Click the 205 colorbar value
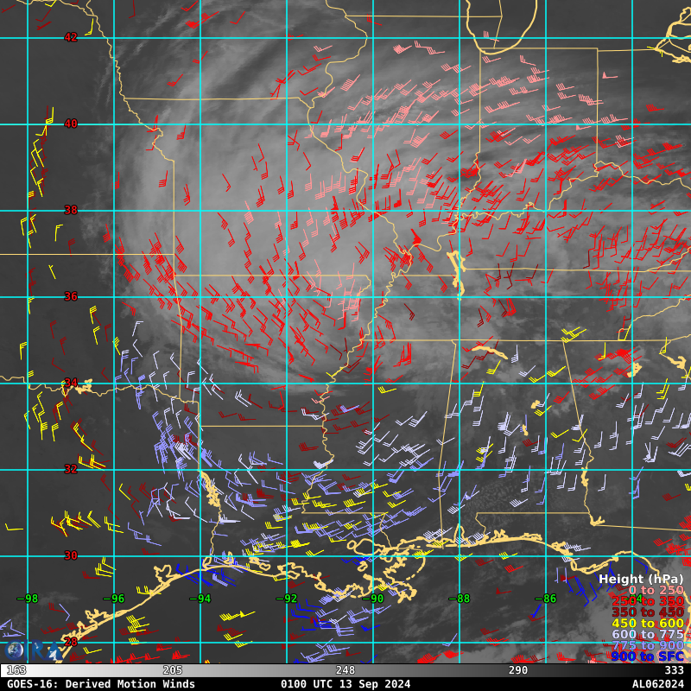691x691 pixels. coord(172,670)
